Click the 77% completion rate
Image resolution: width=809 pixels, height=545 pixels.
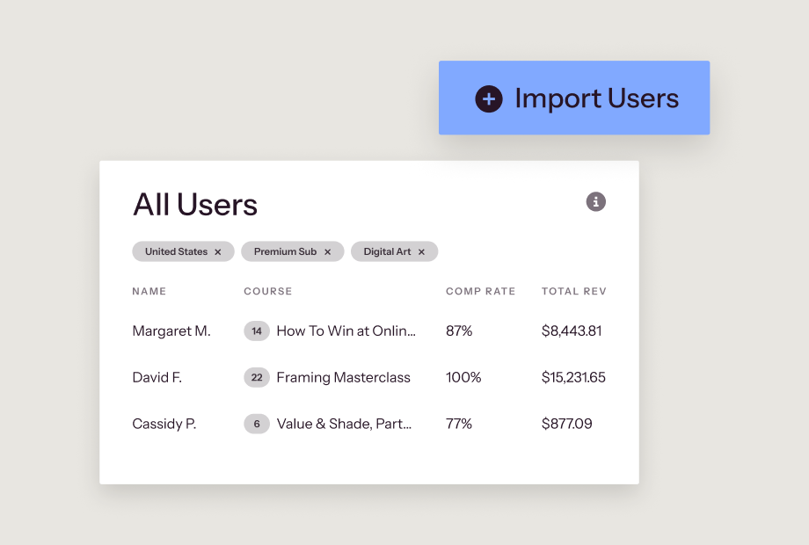(x=459, y=424)
